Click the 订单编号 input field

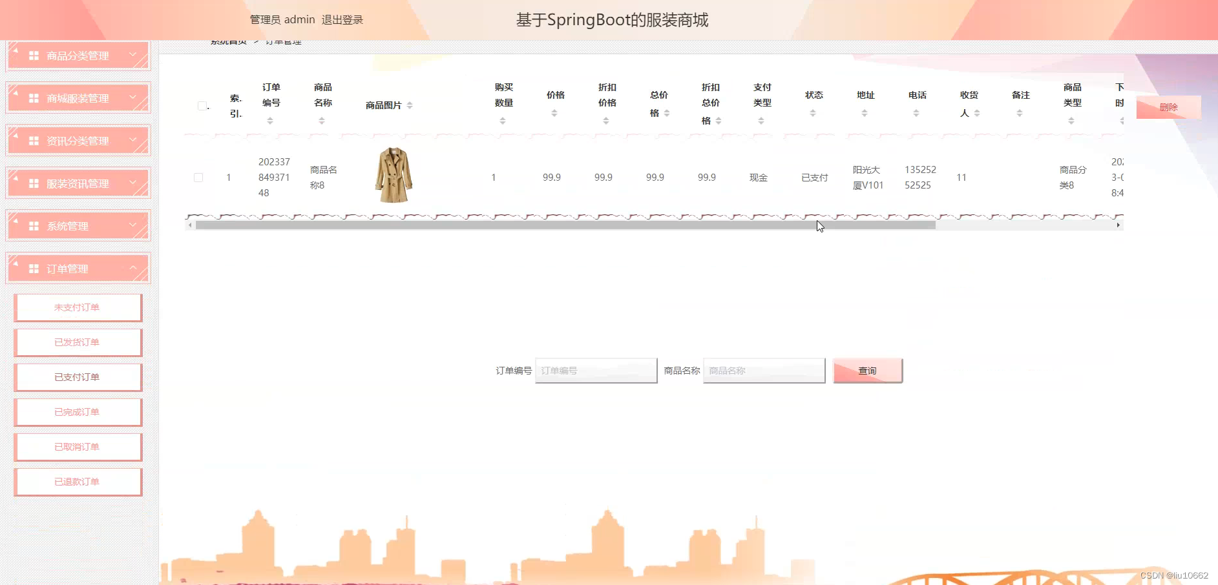click(596, 371)
